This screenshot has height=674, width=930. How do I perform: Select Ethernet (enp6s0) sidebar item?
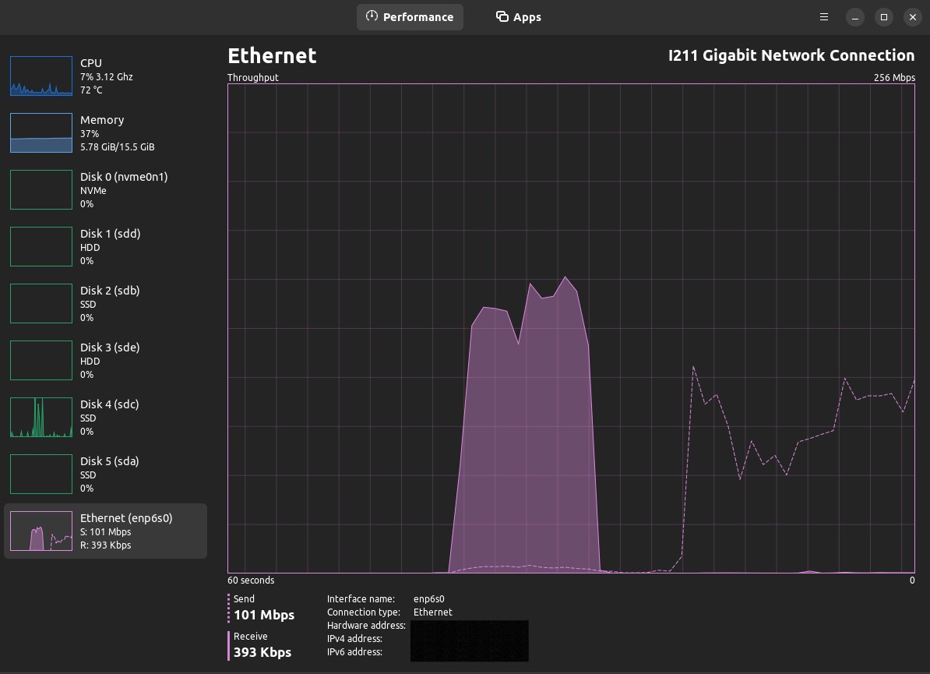click(126, 531)
